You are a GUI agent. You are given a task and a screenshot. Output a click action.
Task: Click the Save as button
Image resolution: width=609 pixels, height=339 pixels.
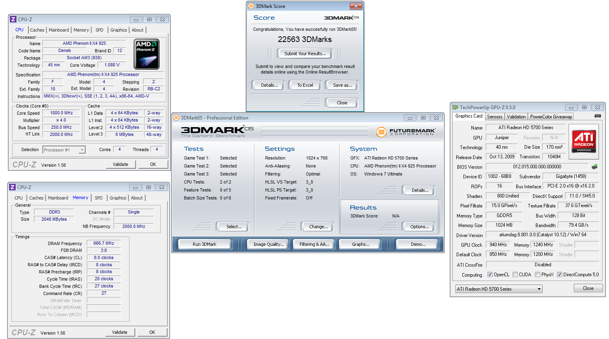343,85
